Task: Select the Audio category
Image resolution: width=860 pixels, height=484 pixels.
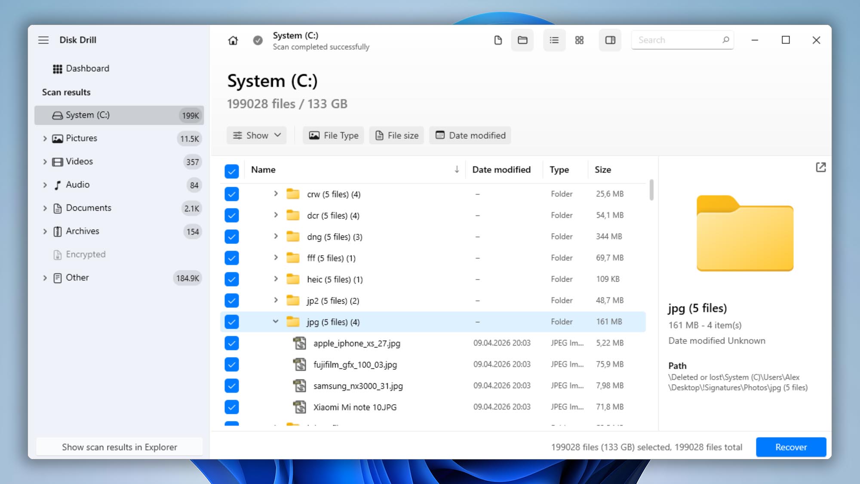Action: (119, 185)
